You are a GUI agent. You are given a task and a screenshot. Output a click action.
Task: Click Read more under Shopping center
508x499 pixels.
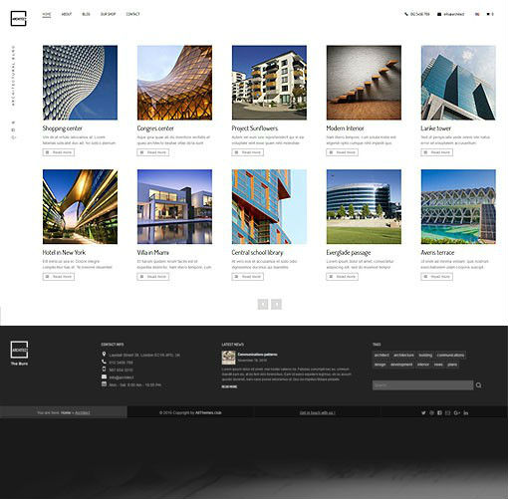59,152
